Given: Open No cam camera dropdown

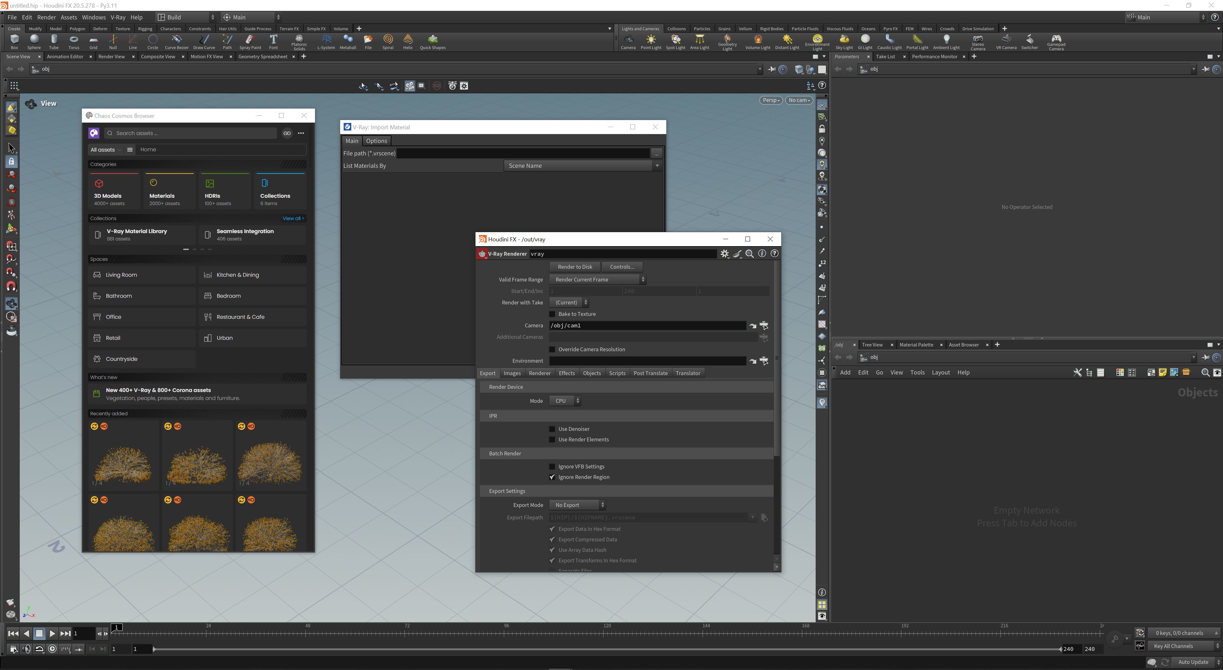Looking at the screenshot, I should point(799,100).
